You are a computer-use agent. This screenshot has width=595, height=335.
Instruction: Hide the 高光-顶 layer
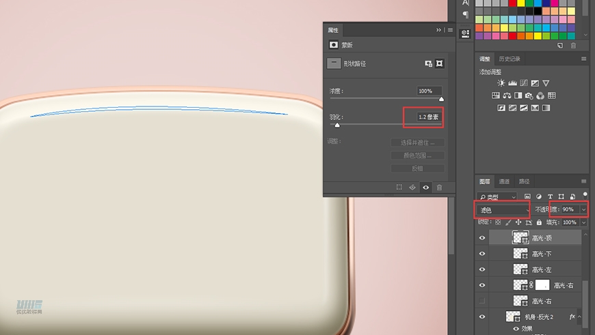[482, 237]
